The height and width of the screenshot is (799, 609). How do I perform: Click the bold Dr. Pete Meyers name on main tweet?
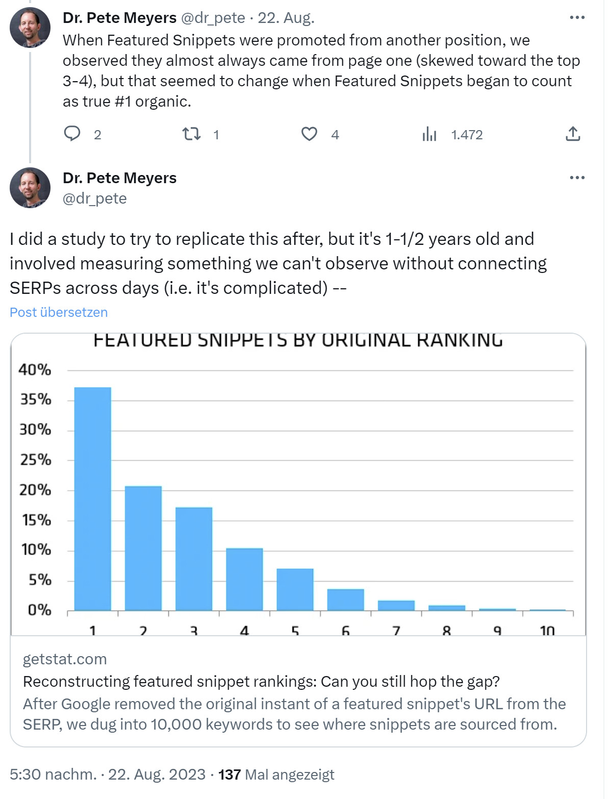pos(119,178)
